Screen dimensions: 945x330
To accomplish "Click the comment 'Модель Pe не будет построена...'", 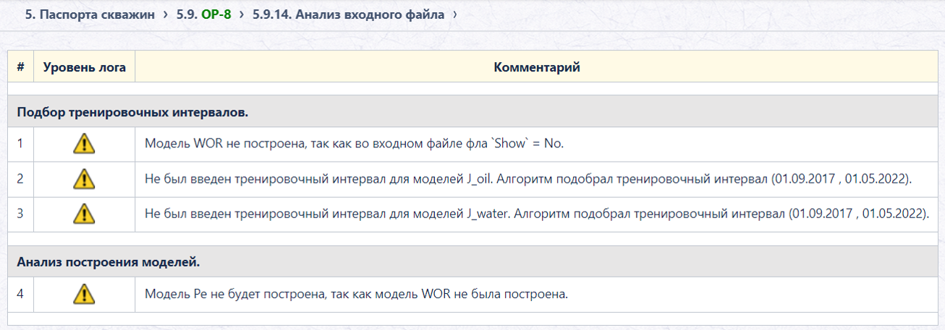I will pyautogui.click(x=356, y=294).
